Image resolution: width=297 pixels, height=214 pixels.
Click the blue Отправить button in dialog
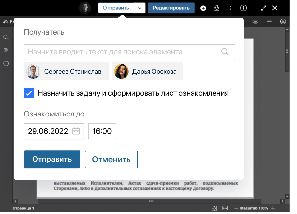click(x=52, y=159)
